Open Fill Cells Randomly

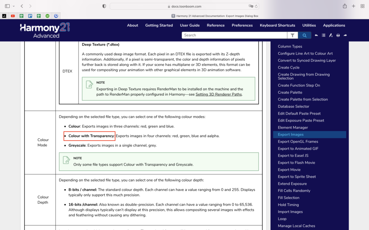(x=294, y=191)
